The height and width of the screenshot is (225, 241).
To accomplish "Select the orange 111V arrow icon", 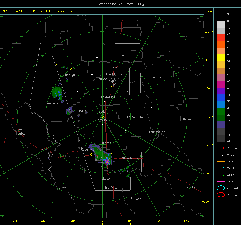I will click(221, 161).
